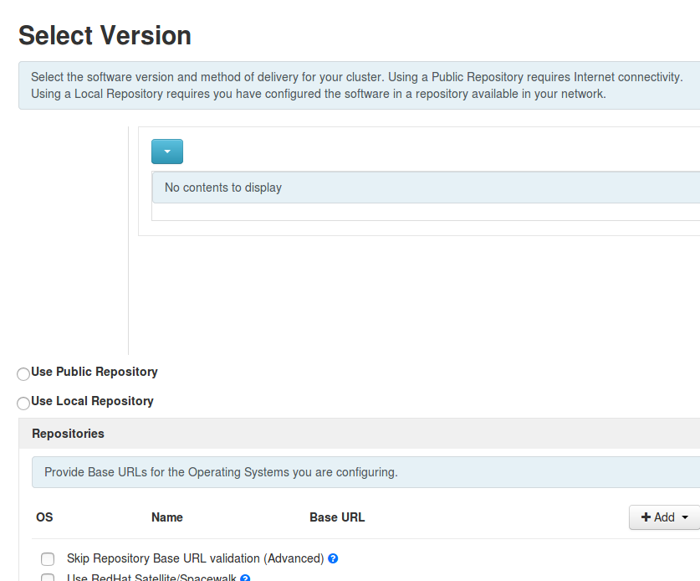Viewport: 700px width, 581px height.
Task: Click the Use Local Repository label text
Action: (x=92, y=401)
